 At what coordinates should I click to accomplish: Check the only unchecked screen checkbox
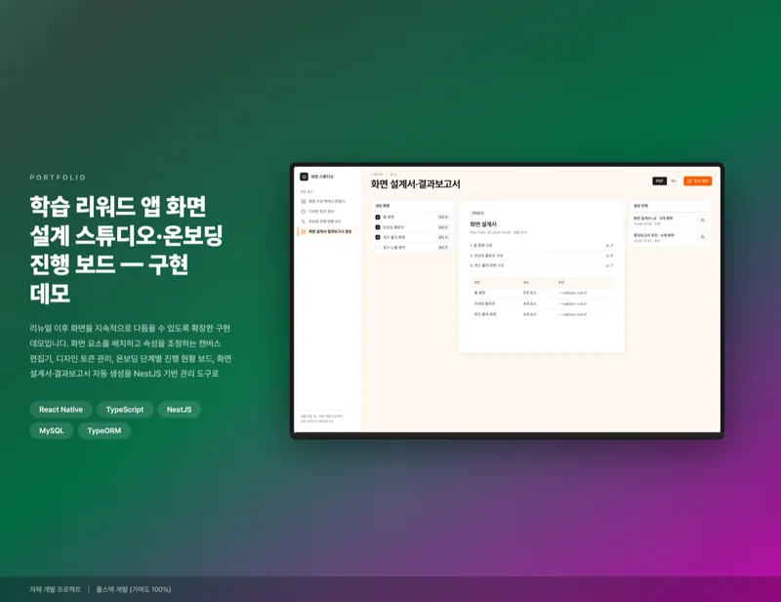pos(378,247)
